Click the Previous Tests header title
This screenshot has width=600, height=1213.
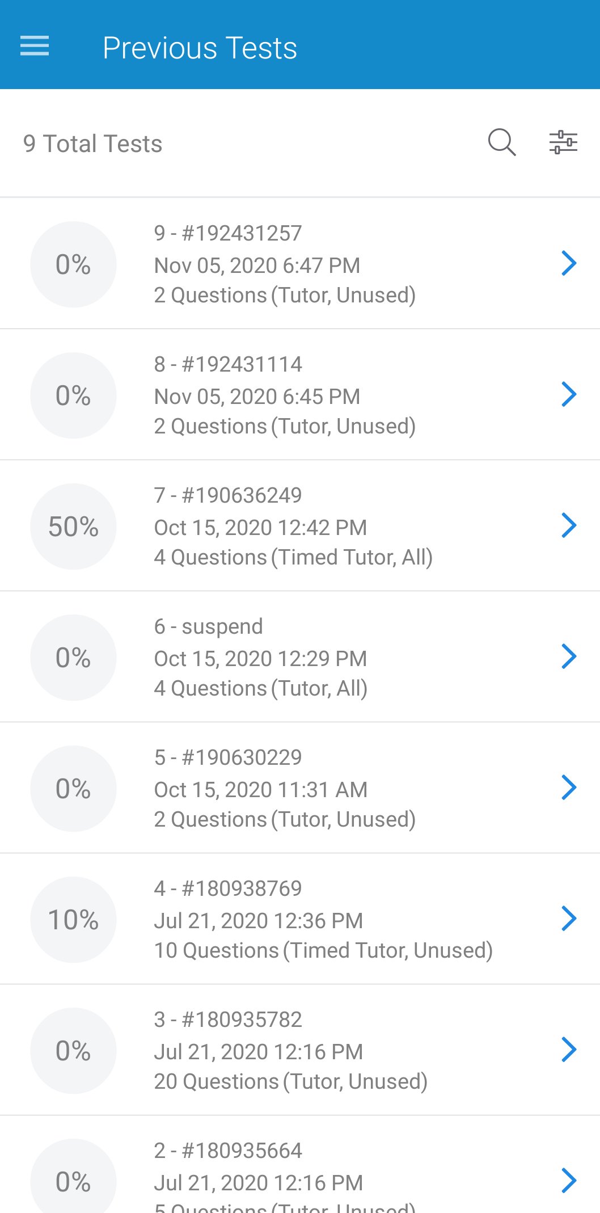[x=200, y=48]
